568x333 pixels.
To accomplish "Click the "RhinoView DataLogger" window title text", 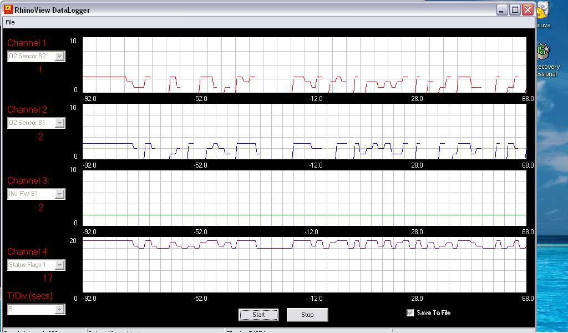I will (x=52, y=10).
